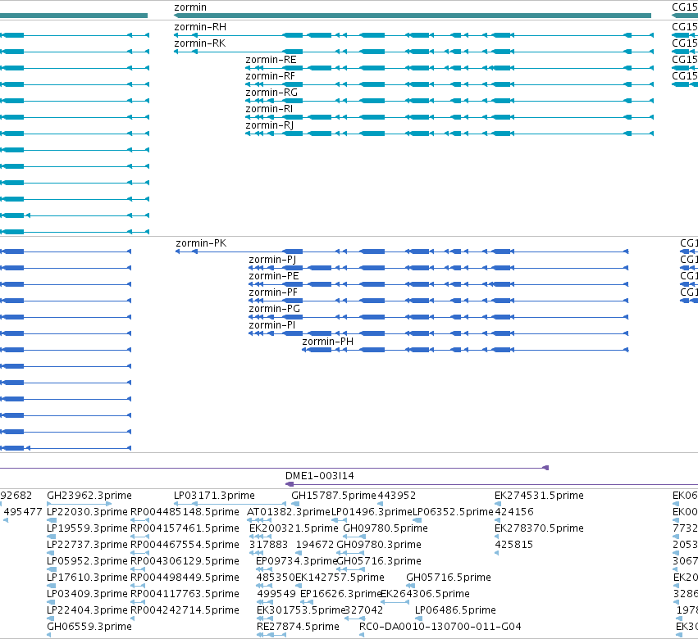Image resolution: width=698 pixels, height=639 pixels.
Task: Click the 495477 feature label
Action: (23, 512)
